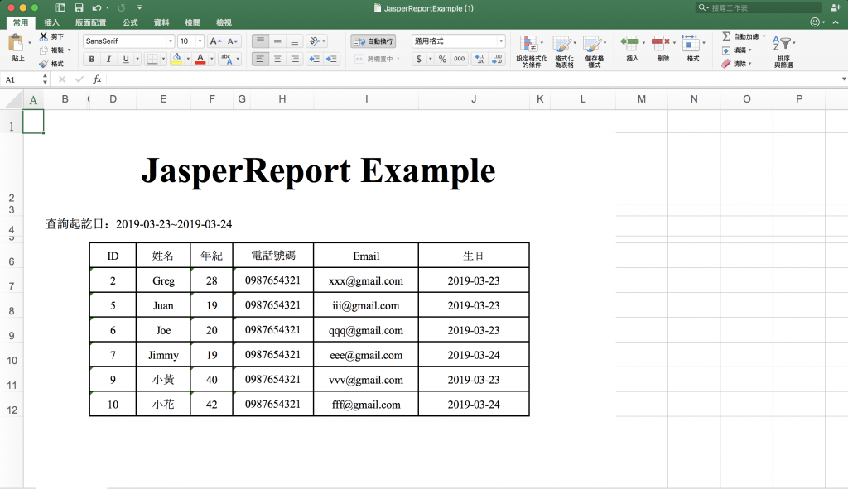Toggle middle vertical alignment
This screenshot has height=489, width=848.
[x=277, y=41]
